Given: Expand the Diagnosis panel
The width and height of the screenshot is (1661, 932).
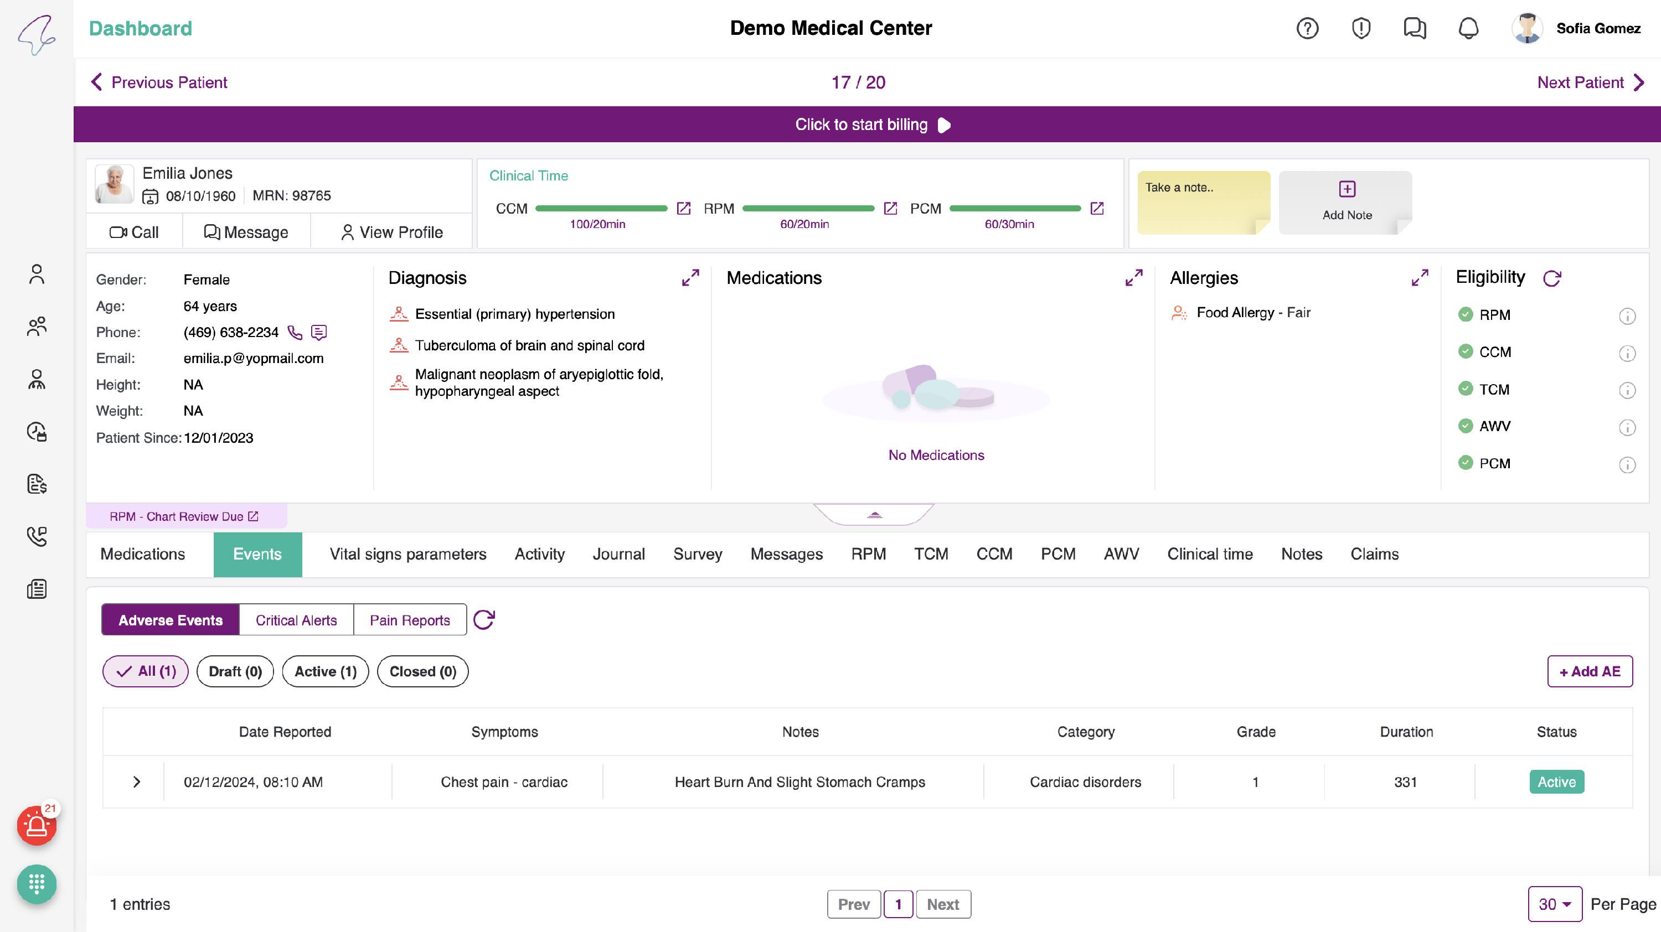Looking at the screenshot, I should click(690, 278).
